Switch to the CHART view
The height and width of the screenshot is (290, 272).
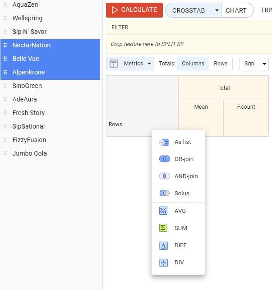coord(236,10)
